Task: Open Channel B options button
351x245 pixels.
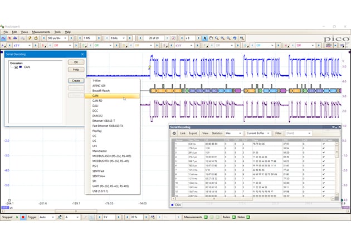Action: click(x=44, y=46)
